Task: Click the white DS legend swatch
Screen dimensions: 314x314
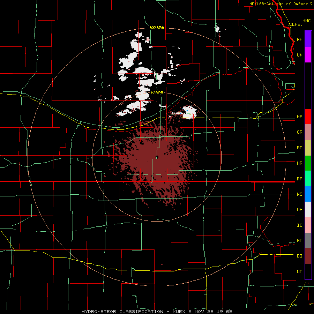Action: coord(308,209)
